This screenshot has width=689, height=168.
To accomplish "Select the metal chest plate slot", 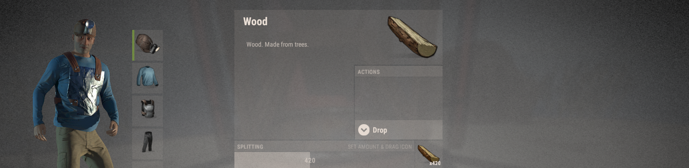I will (x=148, y=111).
